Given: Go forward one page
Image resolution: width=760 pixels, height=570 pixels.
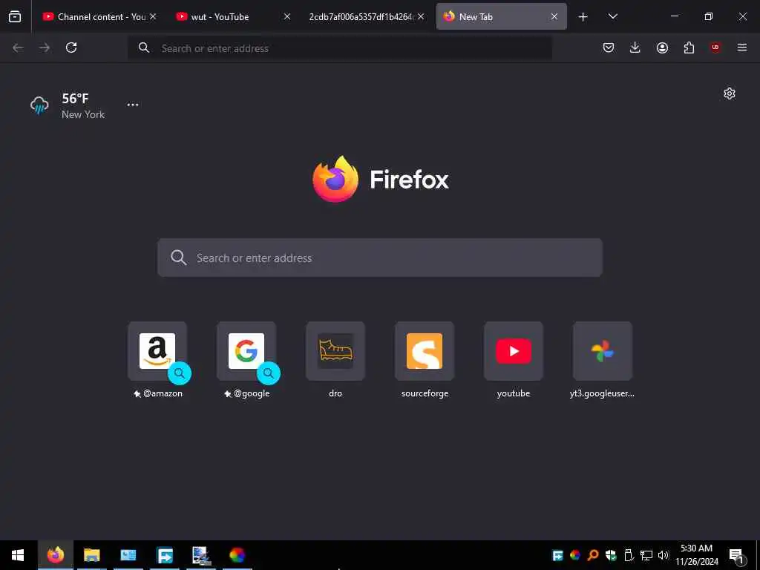Looking at the screenshot, I should coord(45,47).
